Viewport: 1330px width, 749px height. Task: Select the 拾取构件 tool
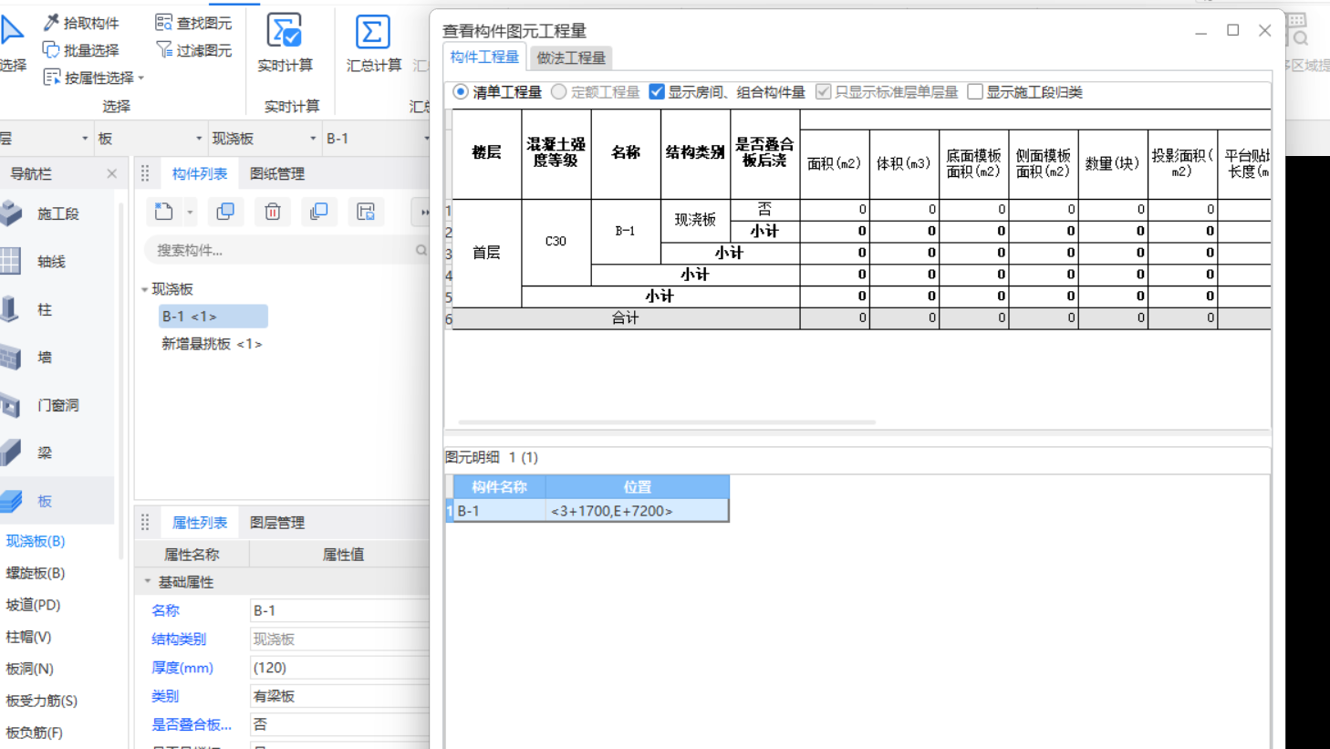81,22
